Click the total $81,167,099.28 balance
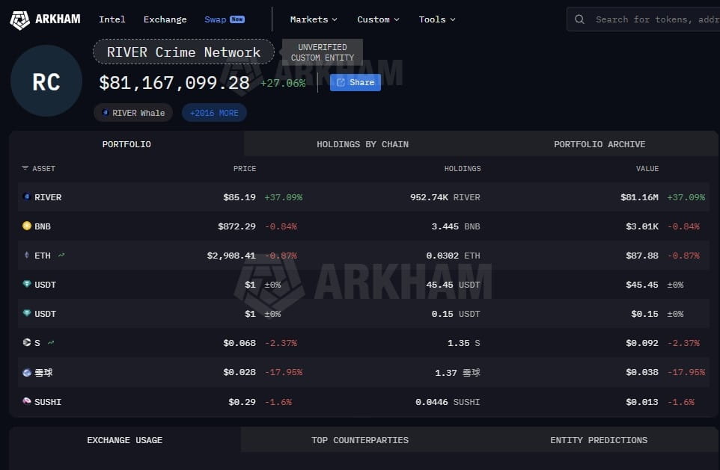This screenshot has height=470, width=720. 174,82
